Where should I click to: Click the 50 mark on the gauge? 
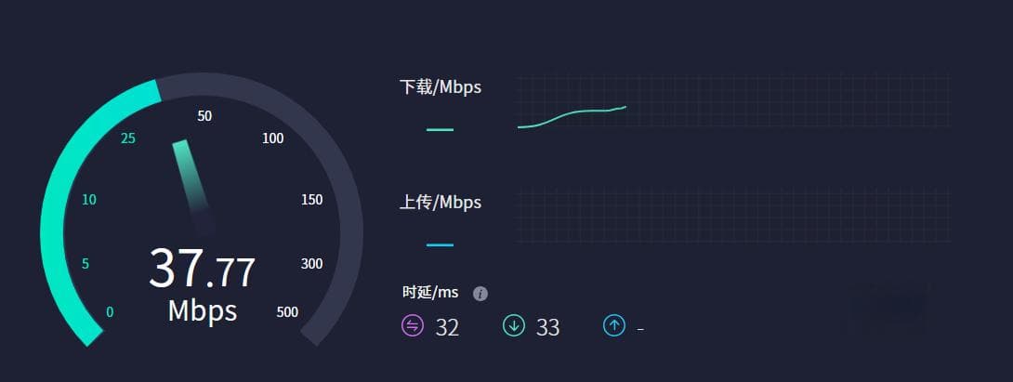click(204, 116)
